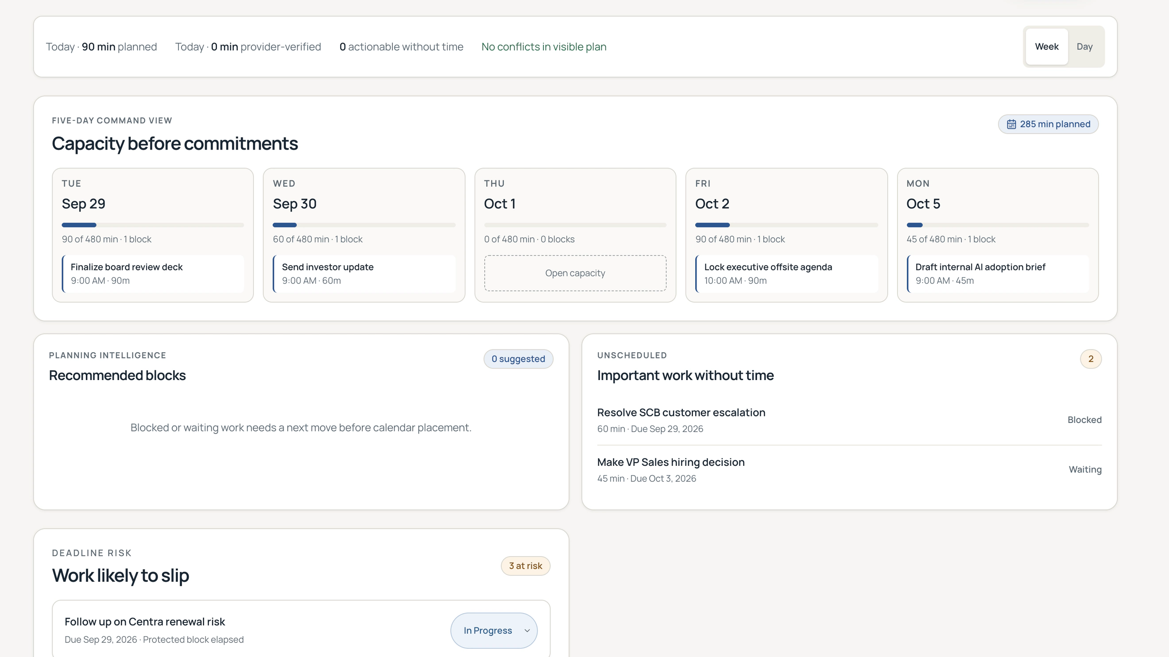Open the Send investor update block
Screen dimensions: 1169x657
pos(364,274)
